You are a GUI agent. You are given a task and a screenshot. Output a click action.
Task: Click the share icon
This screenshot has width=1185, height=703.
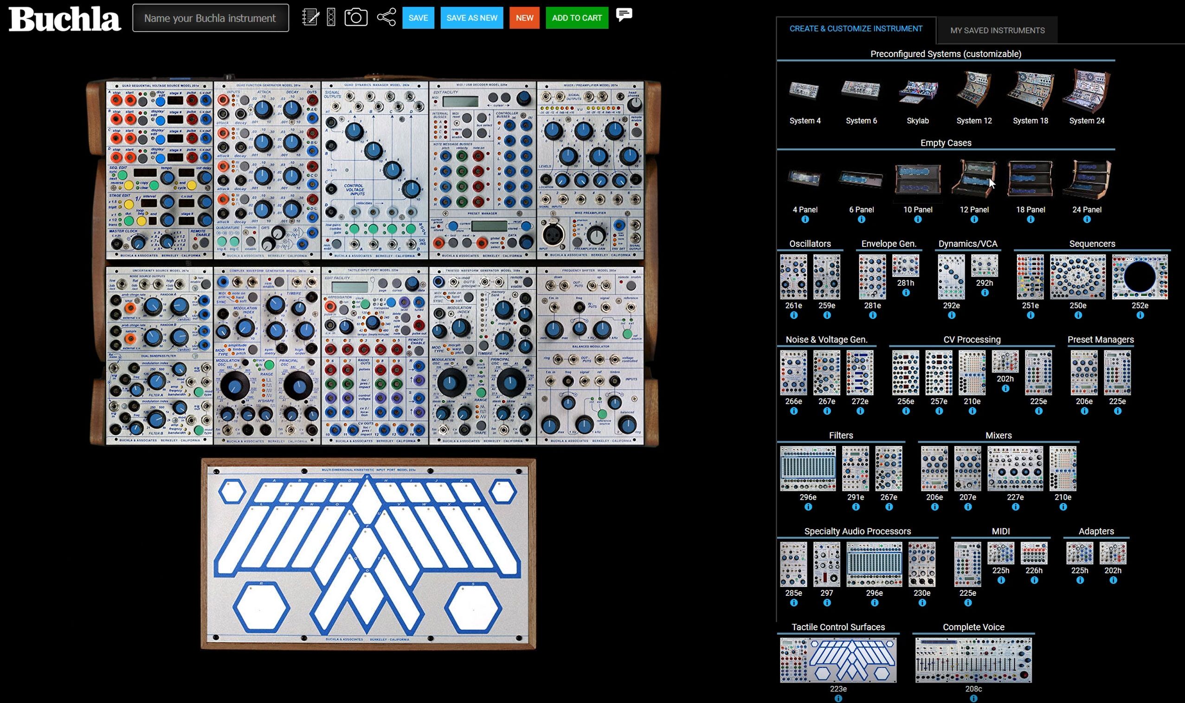[x=386, y=18]
